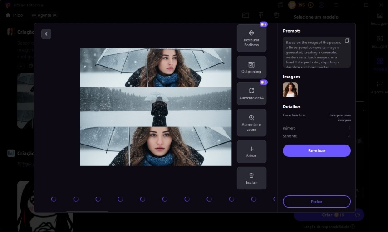Click Aumentar o zoom magnifier
The width and height of the screenshot is (388, 232).
tap(251, 122)
